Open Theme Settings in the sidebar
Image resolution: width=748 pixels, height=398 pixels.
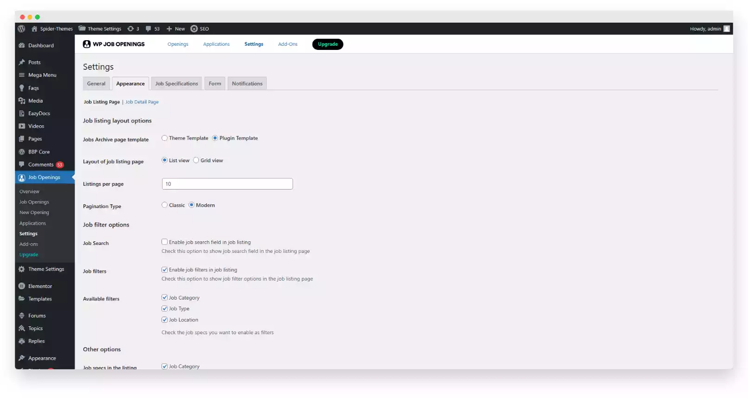(45, 269)
